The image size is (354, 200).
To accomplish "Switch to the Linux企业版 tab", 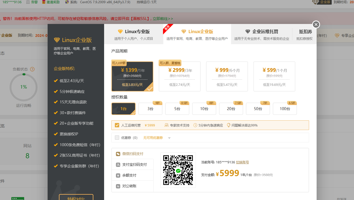I will [x=197, y=34].
